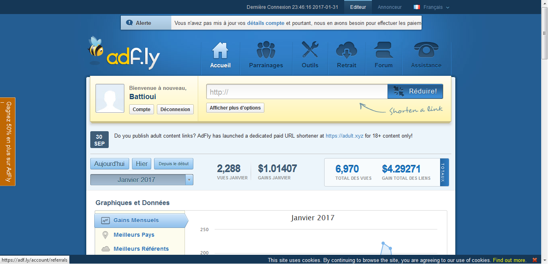Open the Accueil home icon
The height and width of the screenshot is (264, 548).
[220, 50]
